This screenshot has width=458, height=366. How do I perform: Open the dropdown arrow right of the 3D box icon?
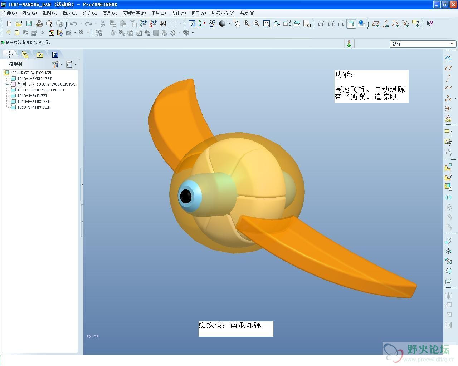click(x=193, y=33)
